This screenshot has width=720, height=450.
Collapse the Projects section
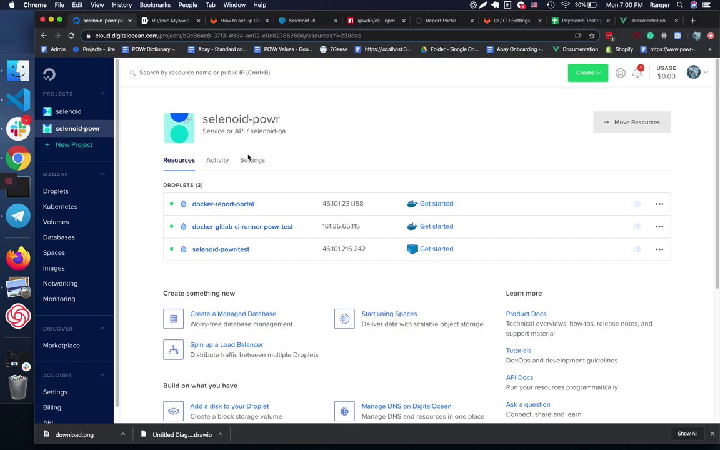pos(102,94)
